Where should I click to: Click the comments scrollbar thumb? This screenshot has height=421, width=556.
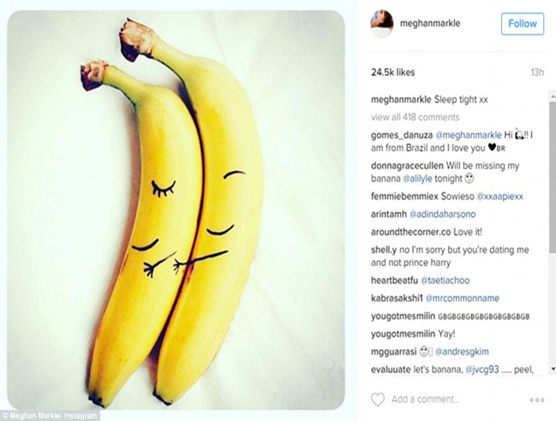[553, 176]
